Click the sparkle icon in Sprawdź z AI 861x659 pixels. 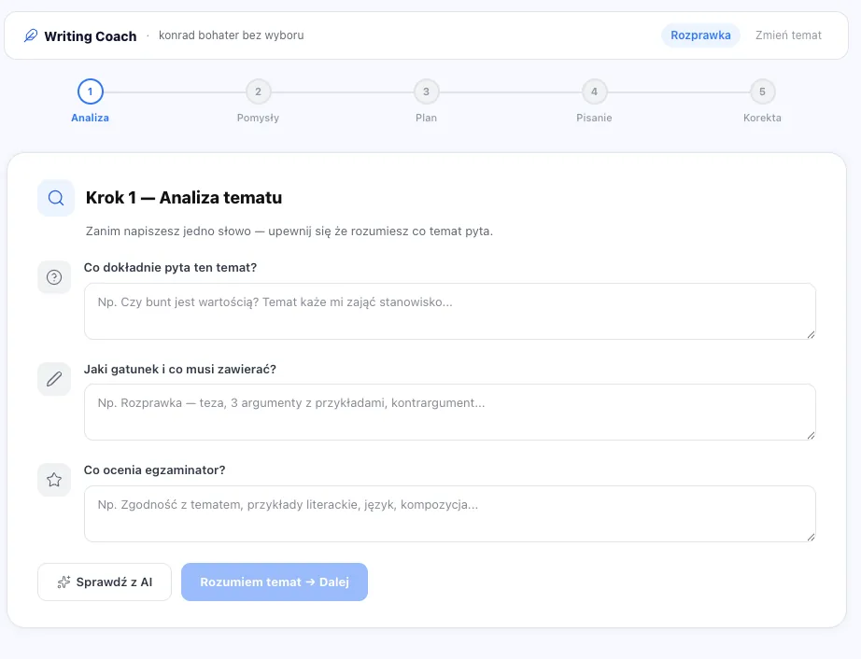pos(64,582)
